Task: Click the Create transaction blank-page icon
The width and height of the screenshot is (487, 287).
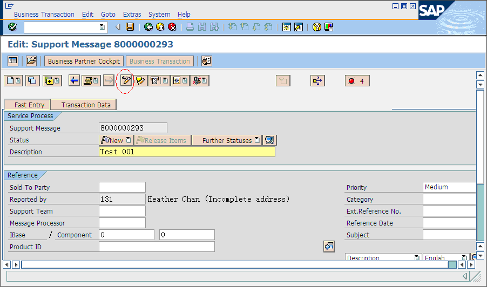Action: (13, 81)
